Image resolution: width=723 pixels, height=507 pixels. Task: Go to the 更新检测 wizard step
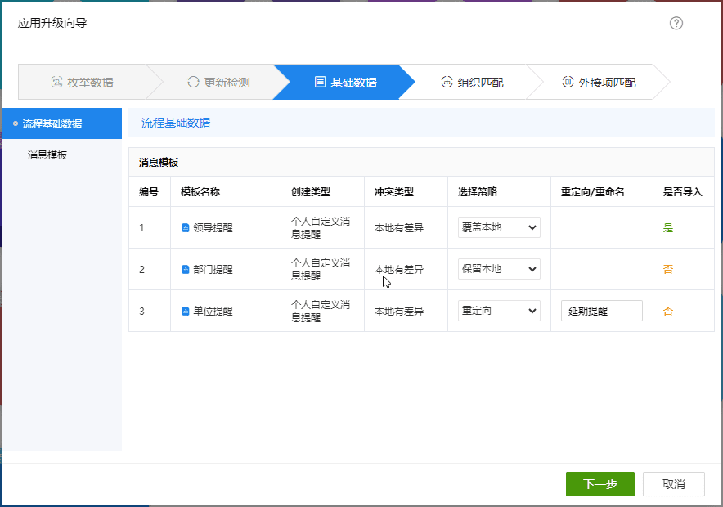coord(218,82)
